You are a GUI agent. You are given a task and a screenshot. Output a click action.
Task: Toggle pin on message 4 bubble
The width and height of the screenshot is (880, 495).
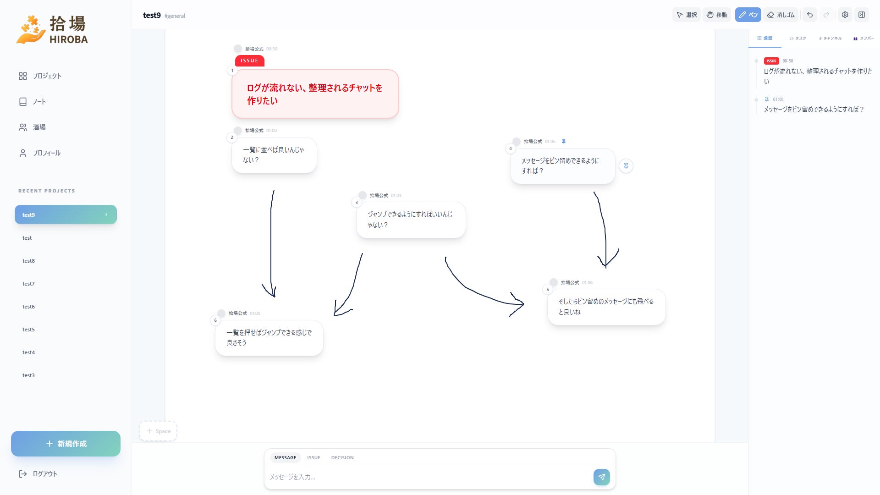click(626, 166)
